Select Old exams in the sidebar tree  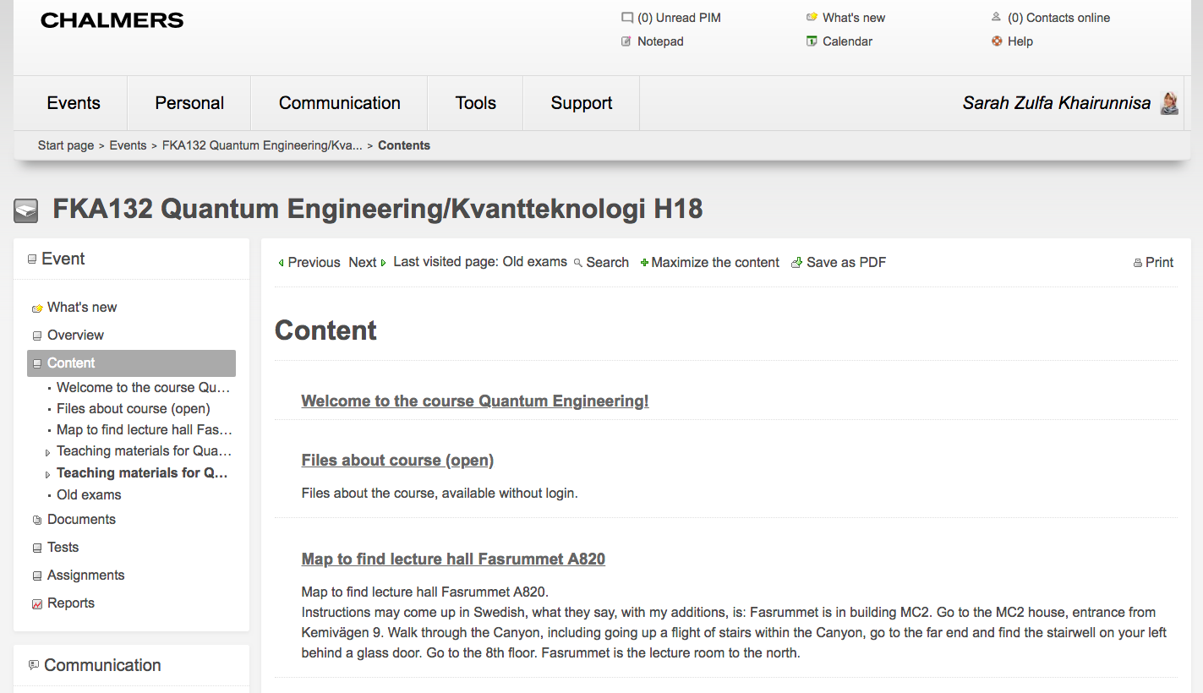tap(89, 494)
